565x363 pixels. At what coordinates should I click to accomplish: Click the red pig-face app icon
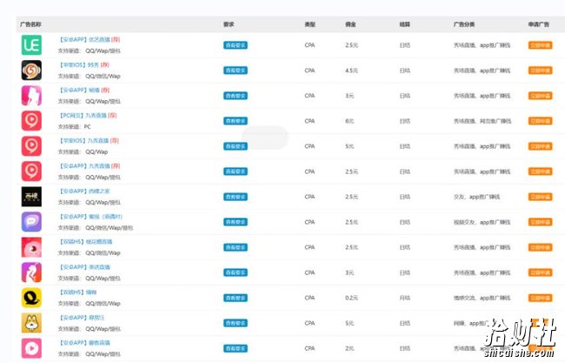pos(31,247)
